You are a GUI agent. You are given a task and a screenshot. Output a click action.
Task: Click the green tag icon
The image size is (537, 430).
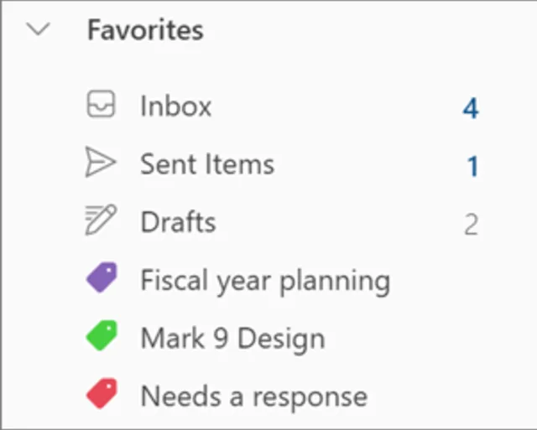102,337
